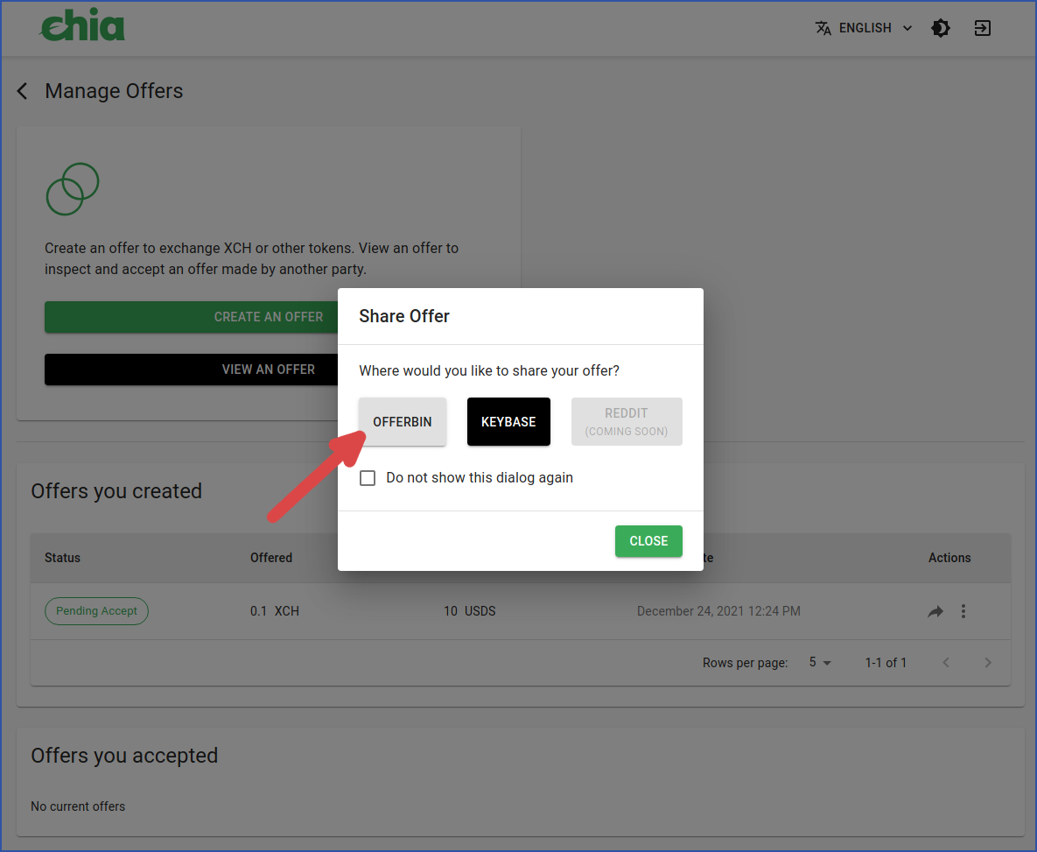The width and height of the screenshot is (1037, 852).
Task: Click the share arrow icon in offer row
Action: pos(935,611)
